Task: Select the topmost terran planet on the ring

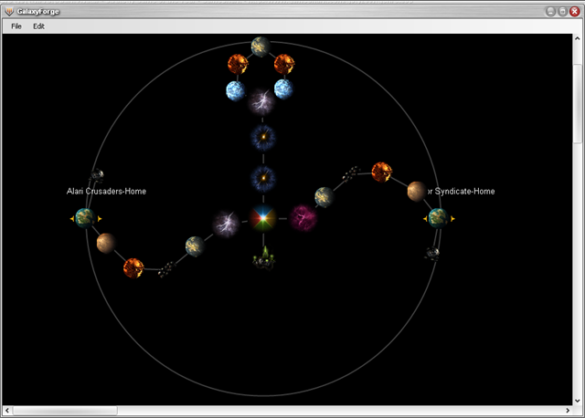Action: point(261,47)
